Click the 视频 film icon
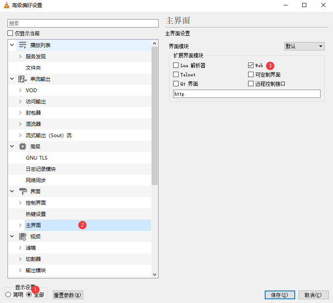This screenshot has height=303, width=333. coord(22,236)
